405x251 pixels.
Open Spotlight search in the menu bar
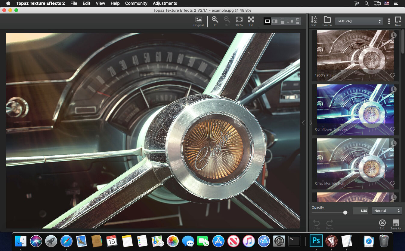[366, 3]
